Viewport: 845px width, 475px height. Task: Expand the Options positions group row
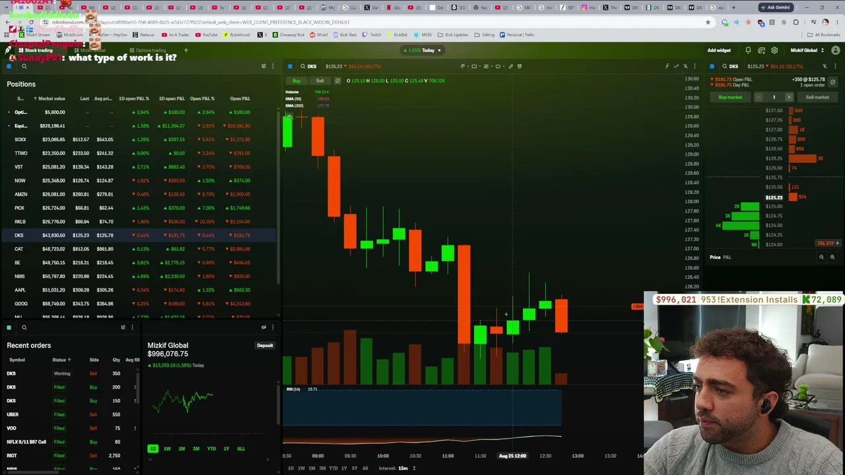click(x=9, y=112)
